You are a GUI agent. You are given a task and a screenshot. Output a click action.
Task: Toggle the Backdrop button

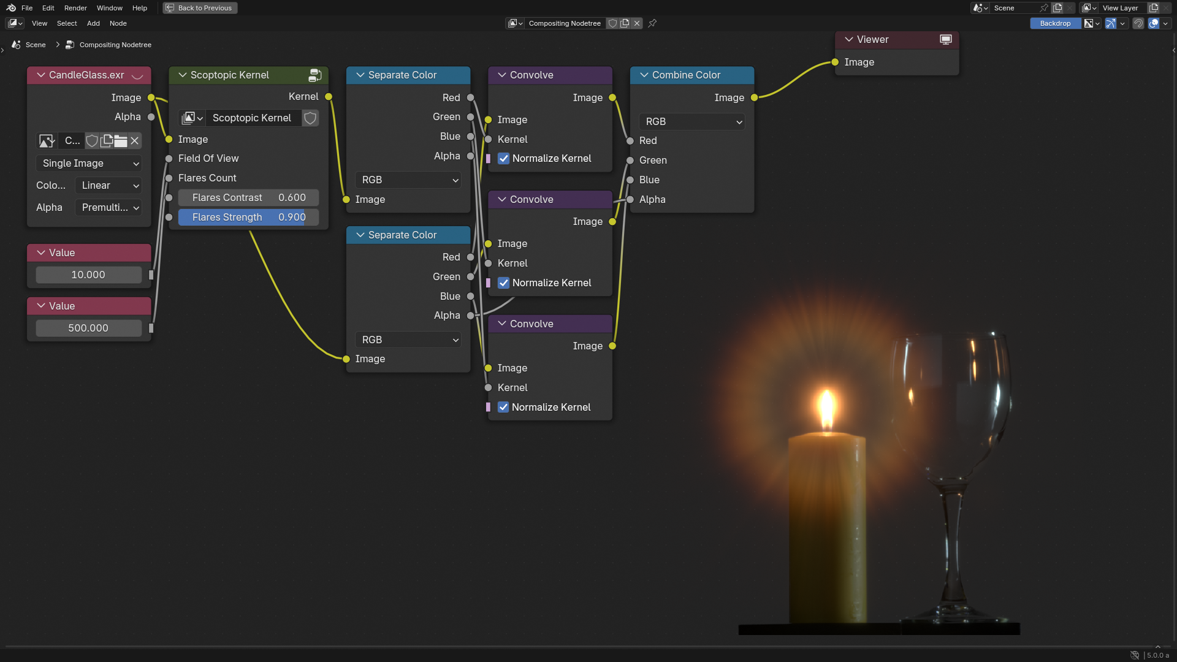(x=1055, y=23)
